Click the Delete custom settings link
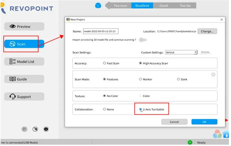 click(205, 52)
